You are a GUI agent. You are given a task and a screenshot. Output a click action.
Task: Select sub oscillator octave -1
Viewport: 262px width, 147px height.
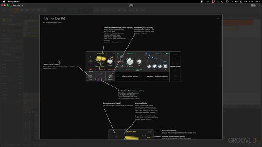pyautogui.click(x=98, y=79)
